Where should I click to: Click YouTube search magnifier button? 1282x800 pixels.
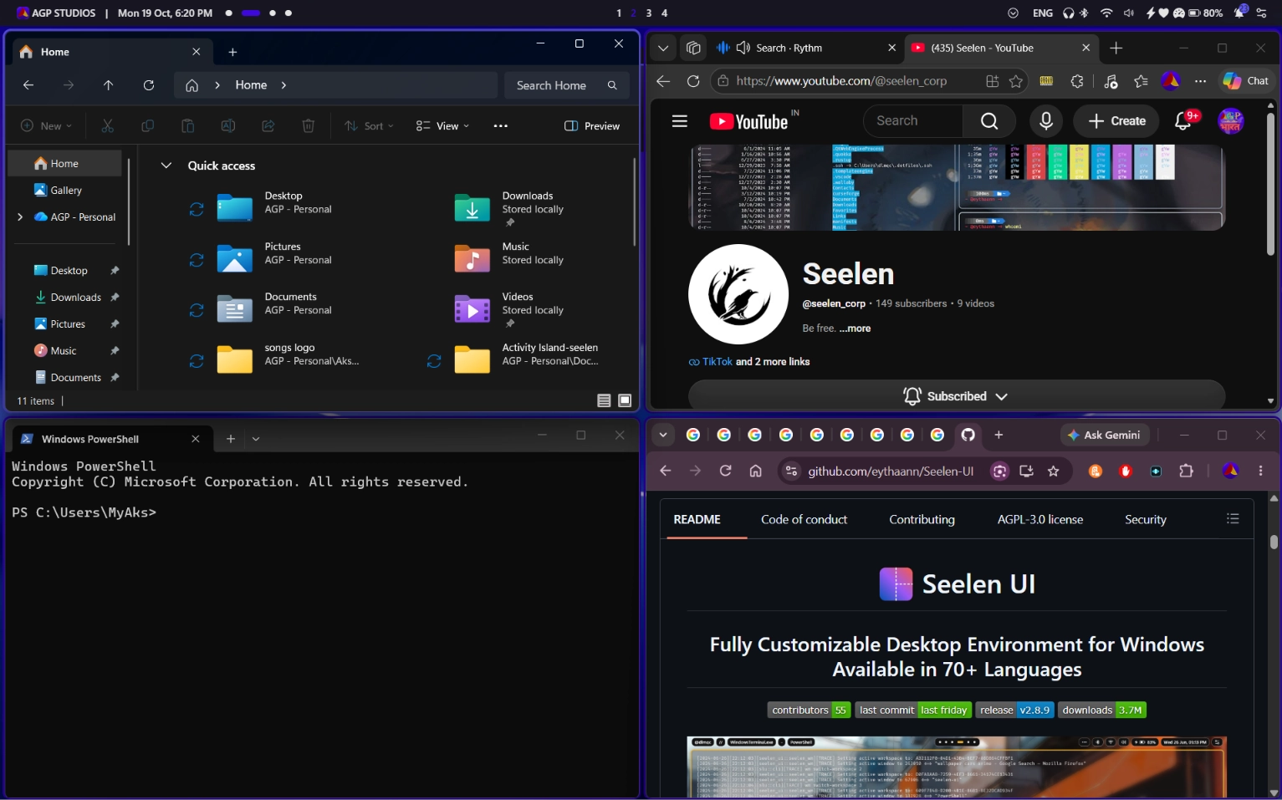click(x=989, y=121)
